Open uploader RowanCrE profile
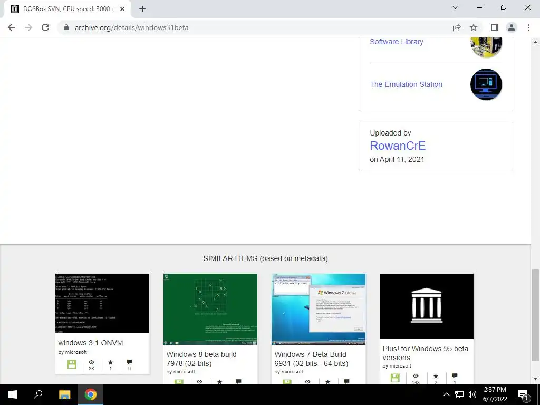This screenshot has height=405, width=540. [x=398, y=146]
